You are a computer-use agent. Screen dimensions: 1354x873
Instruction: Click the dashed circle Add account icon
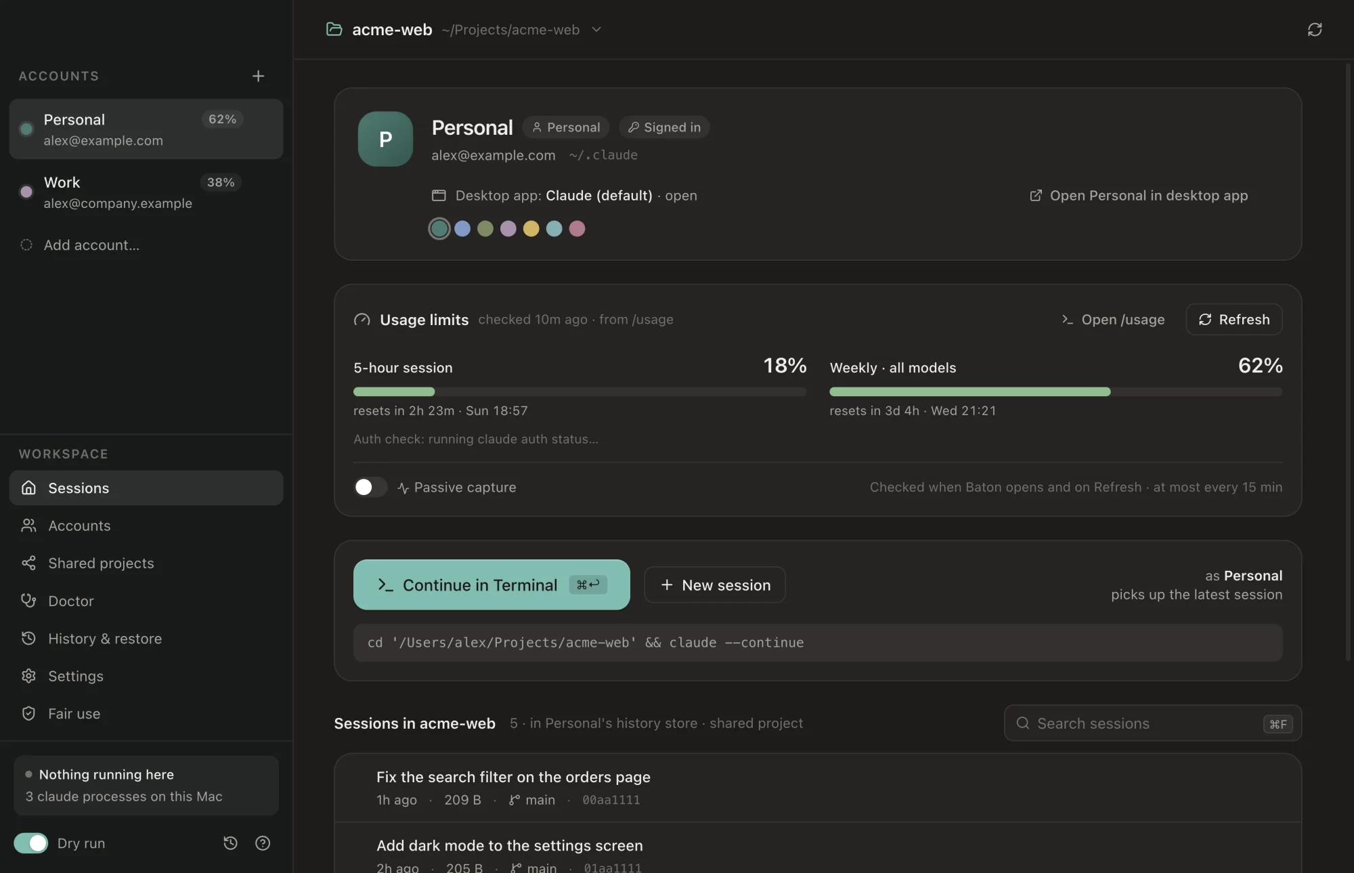(26, 245)
